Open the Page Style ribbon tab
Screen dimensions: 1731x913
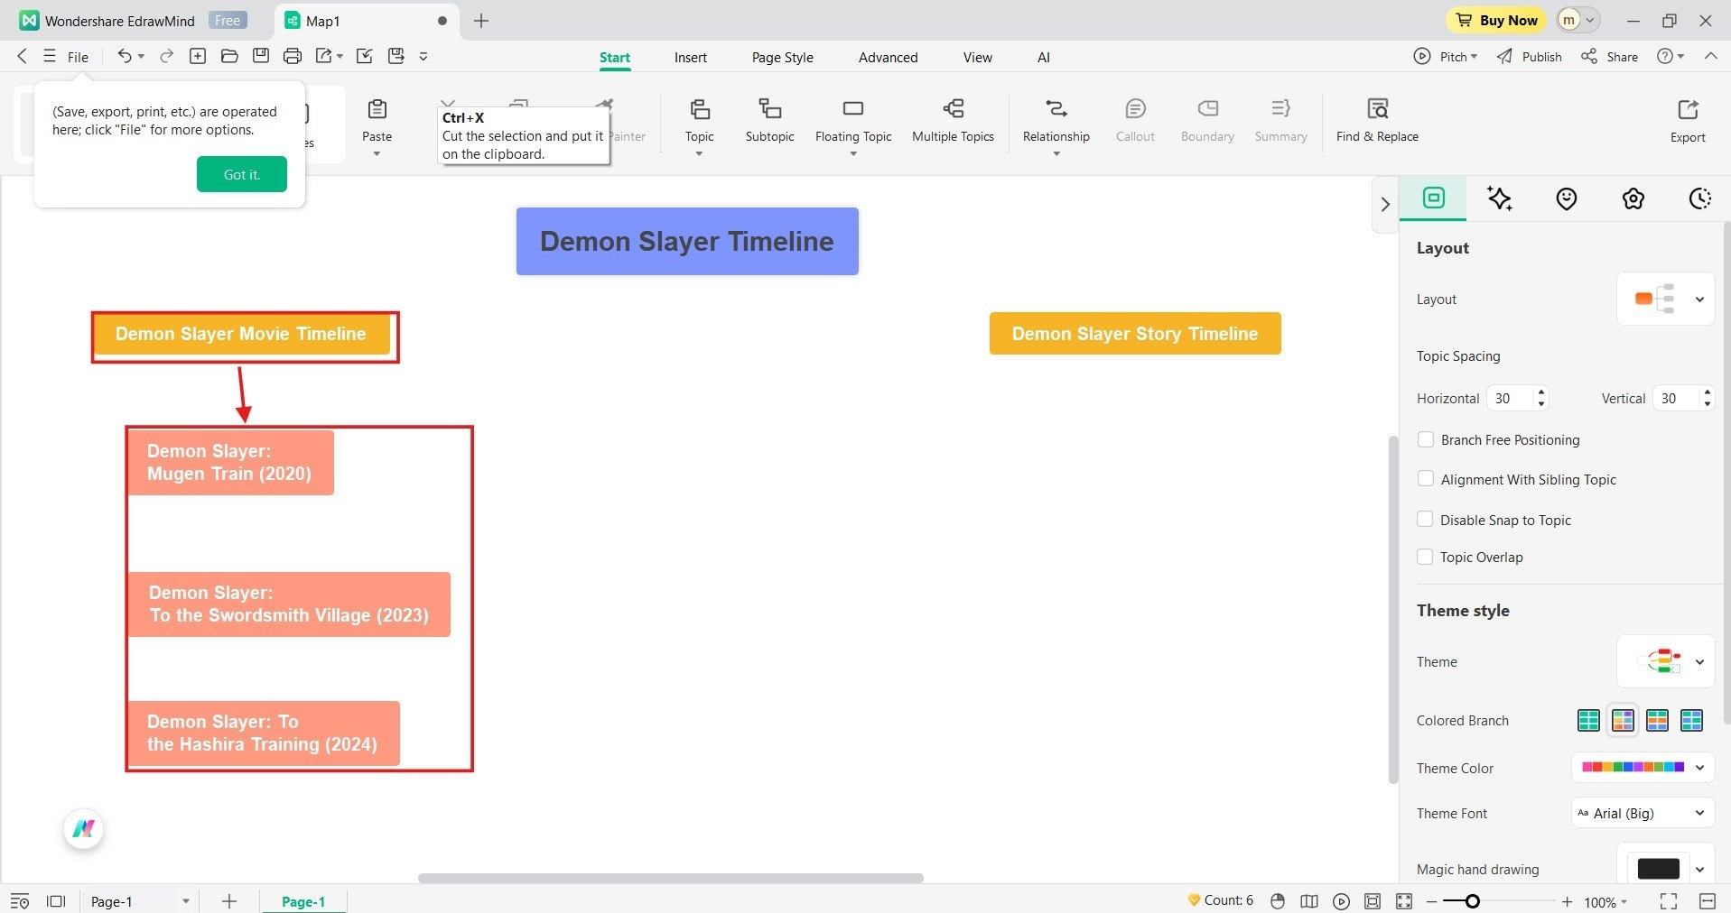tap(782, 57)
